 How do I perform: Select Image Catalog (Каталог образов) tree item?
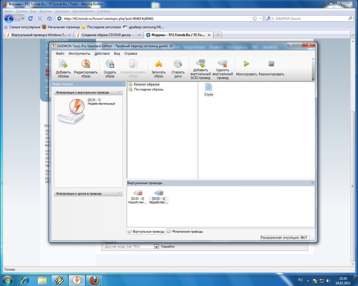144,85
